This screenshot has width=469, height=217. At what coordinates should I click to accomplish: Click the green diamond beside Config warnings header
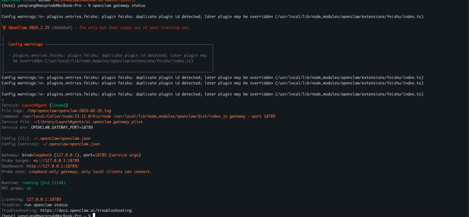tap(3, 44)
